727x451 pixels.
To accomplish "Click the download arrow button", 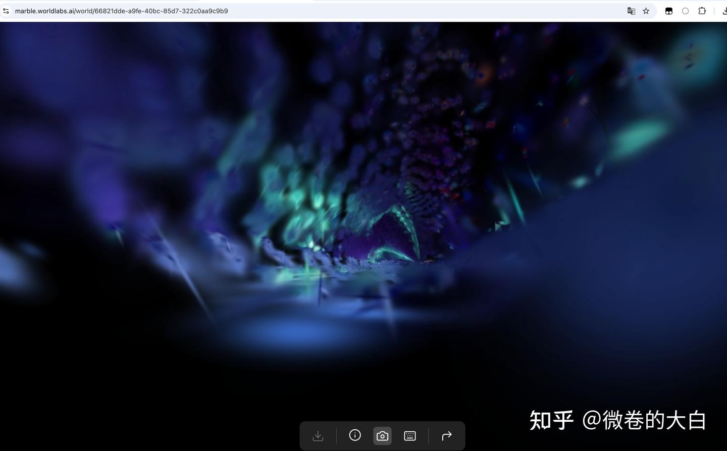I will point(318,435).
